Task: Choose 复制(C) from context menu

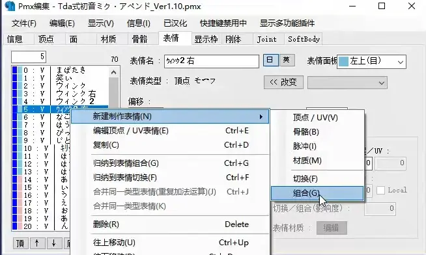Action: coord(170,145)
